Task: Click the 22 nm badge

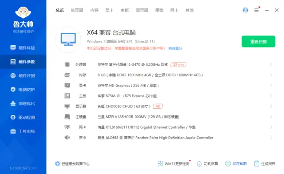Action: point(178,64)
